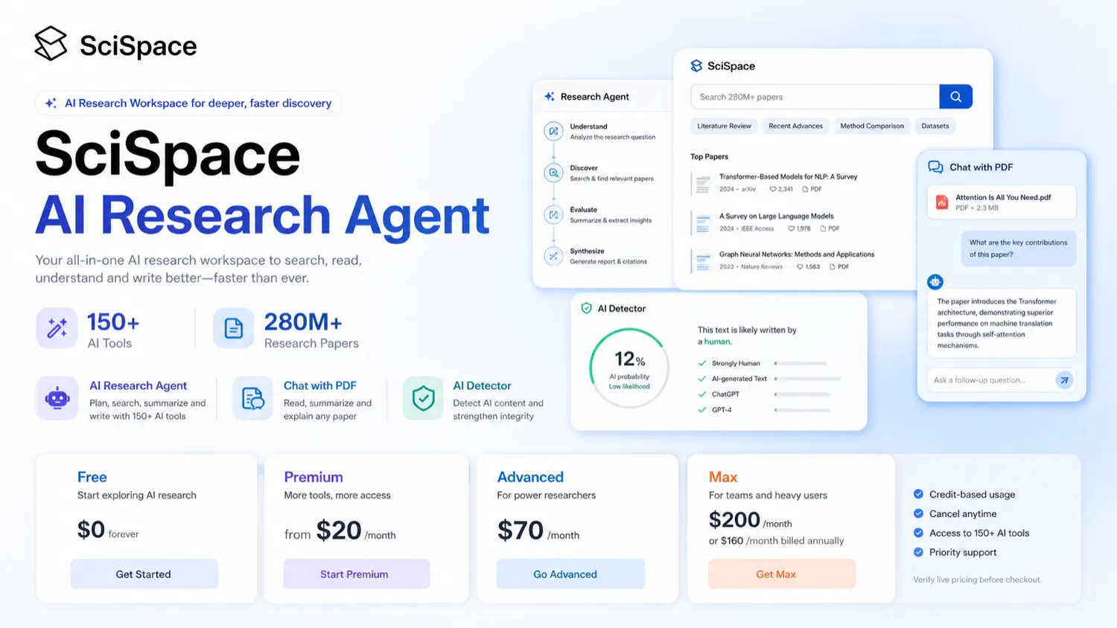
Task: Click the Strongly Human checkmark
Action: 701,363
